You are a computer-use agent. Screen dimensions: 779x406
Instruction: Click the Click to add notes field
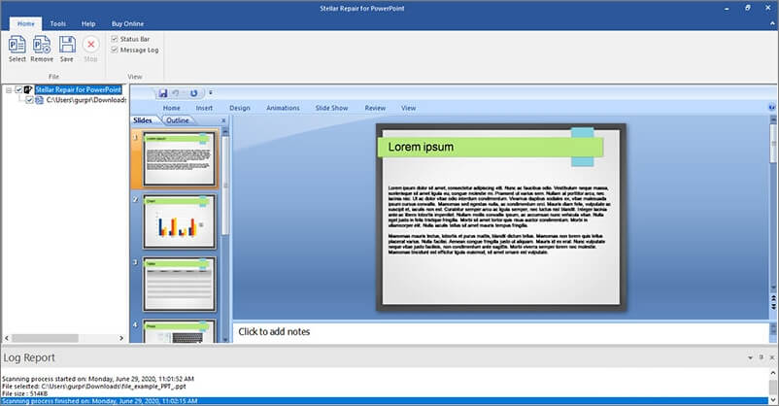tap(501, 332)
